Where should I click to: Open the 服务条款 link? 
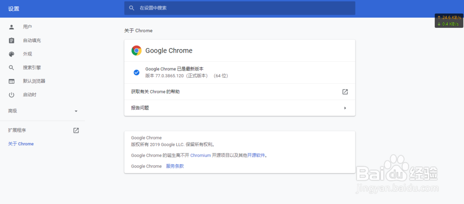pos(175,166)
